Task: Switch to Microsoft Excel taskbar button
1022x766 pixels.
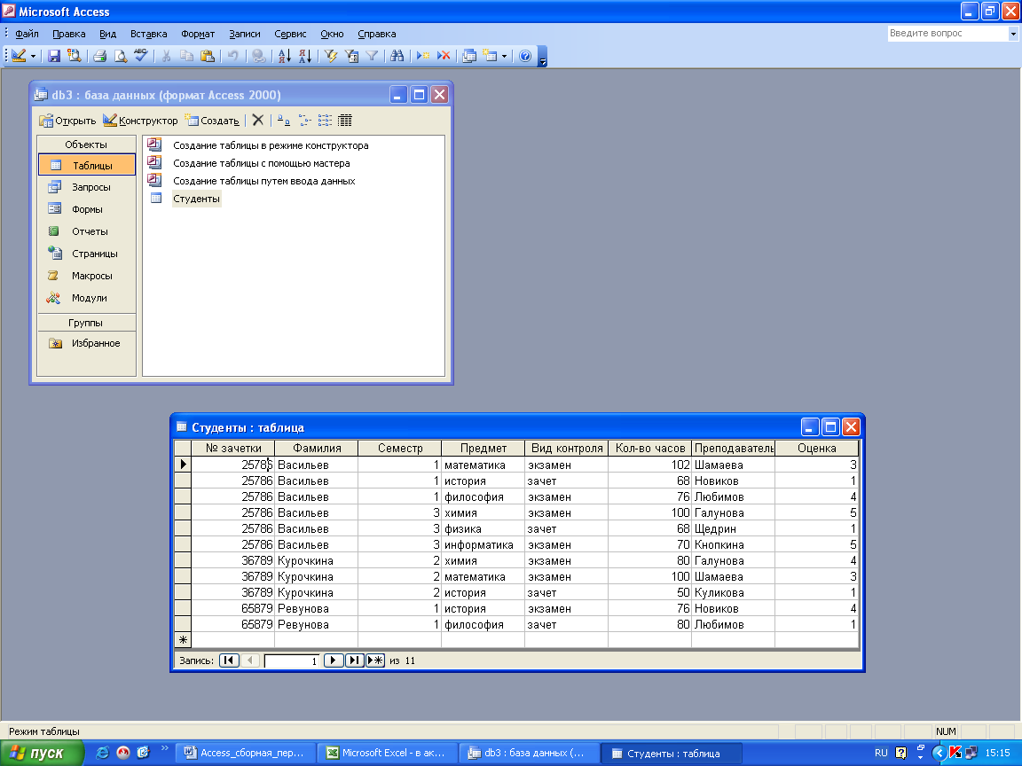Action: point(387,753)
